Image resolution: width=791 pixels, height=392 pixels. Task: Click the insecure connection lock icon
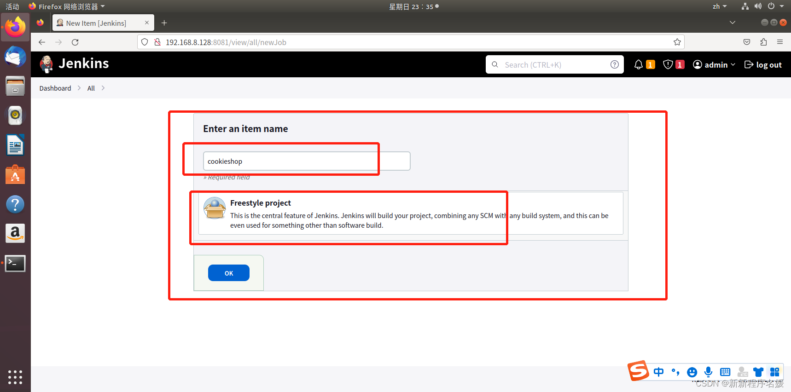click(x=157, y=42)
